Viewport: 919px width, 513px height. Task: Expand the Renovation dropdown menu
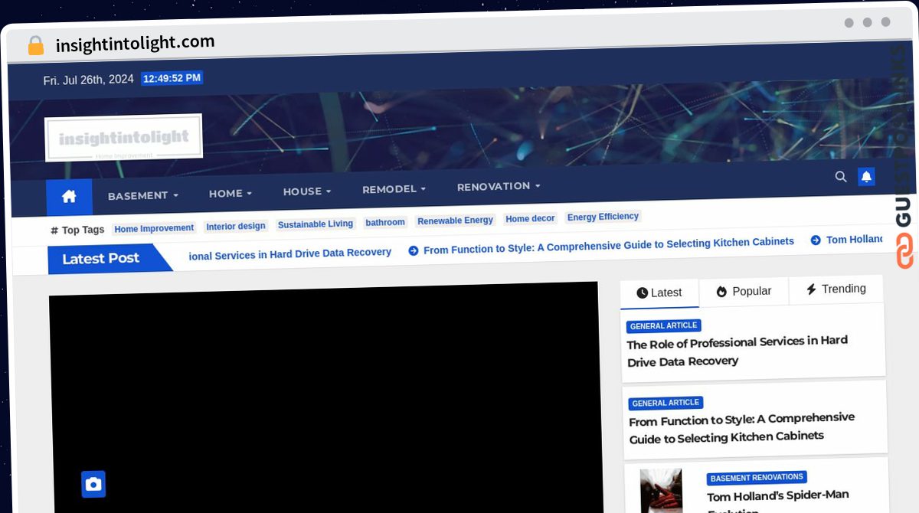[499, 186]
